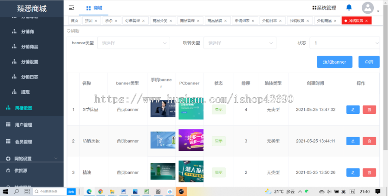Open the 状态 dropdown showing 1
The image size is (388, 196).
[345, 43]
